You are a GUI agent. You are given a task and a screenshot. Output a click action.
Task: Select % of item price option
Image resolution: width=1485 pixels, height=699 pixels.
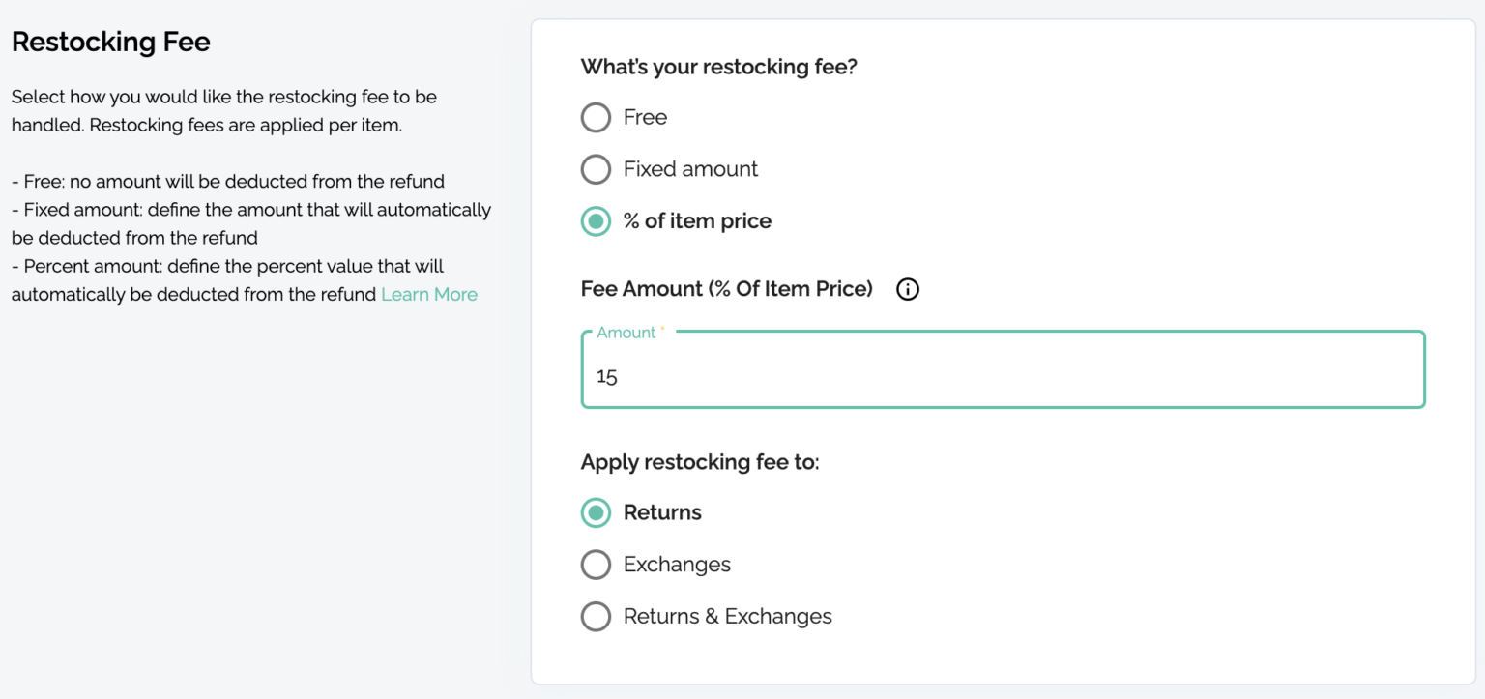tap(596, 220)
